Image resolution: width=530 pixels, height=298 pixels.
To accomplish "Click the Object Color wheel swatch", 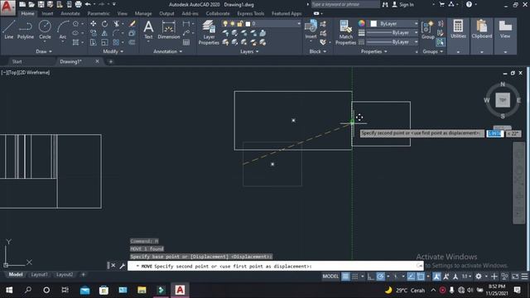I will 361,23.
